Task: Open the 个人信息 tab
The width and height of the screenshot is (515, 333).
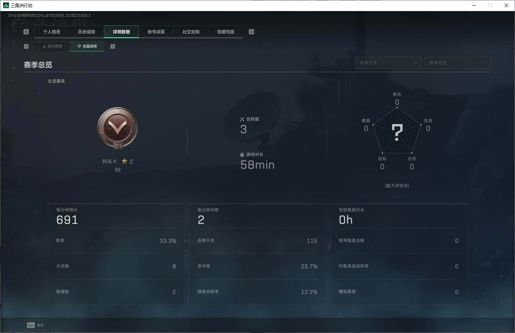Action: point(52,32)
